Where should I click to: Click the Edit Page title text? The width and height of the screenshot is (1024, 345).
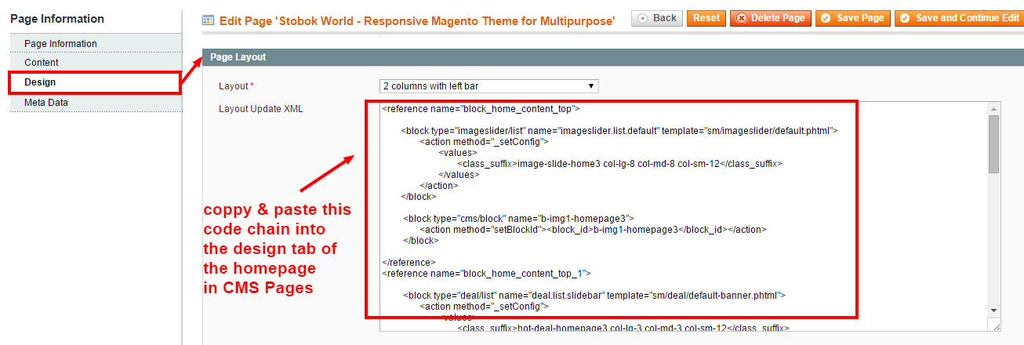417,20
